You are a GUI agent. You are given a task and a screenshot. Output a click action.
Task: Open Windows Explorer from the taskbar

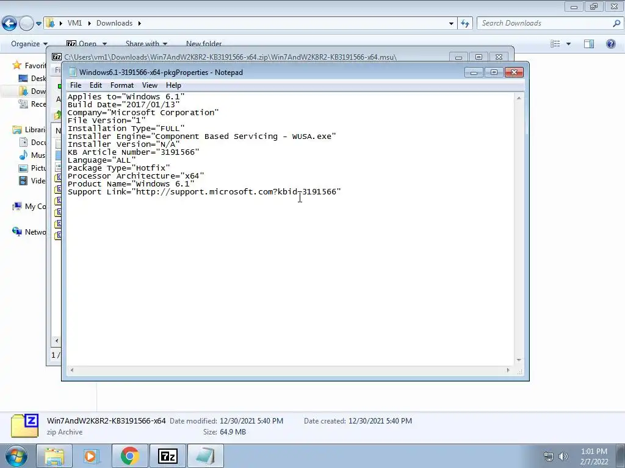tap(54, 456)
